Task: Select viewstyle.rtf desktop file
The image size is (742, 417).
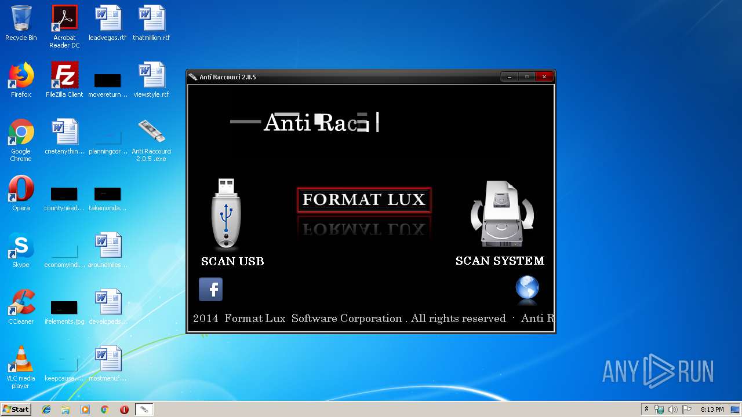Action: [x=151, y=80]
